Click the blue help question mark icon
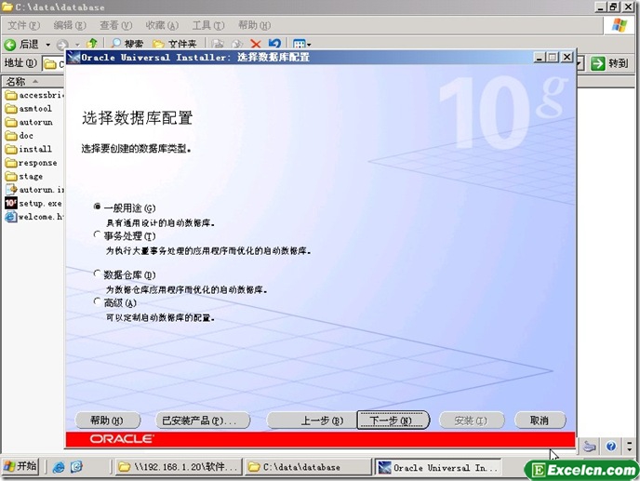The width and height of the screenshot is (640, 481). [611, 447]
